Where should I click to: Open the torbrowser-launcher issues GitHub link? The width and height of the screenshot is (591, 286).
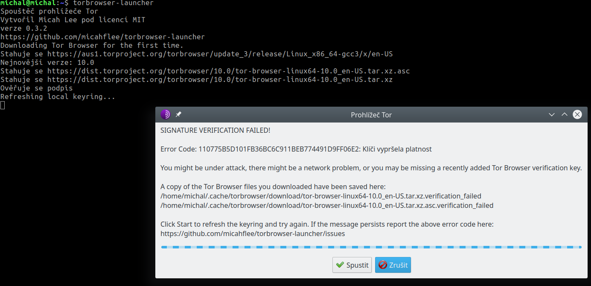point(252,233)
